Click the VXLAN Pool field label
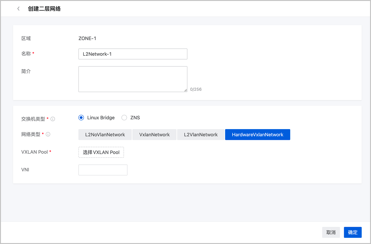 [x=35, y=152]
